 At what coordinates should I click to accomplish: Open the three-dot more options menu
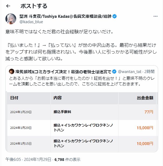point(155,16)
